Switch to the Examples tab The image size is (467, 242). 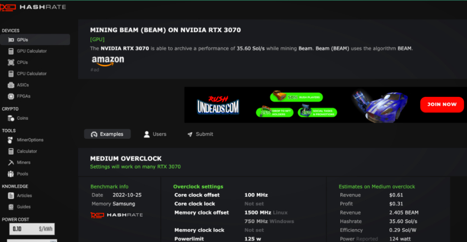pos(108,134)
